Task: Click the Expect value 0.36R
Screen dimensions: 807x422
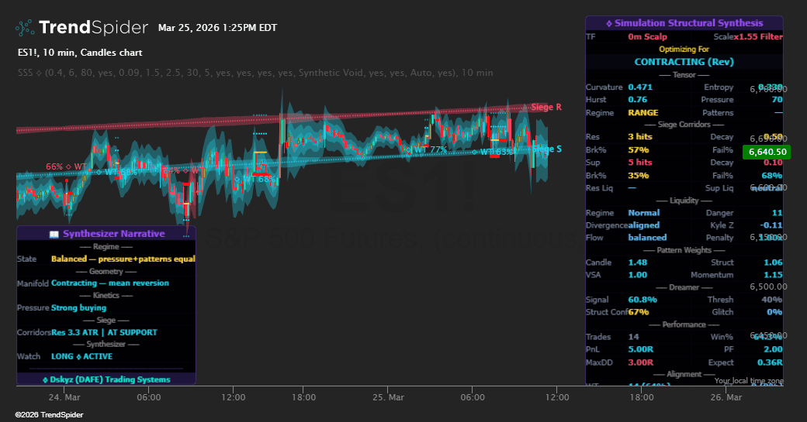Action: [x=770, y=363]
